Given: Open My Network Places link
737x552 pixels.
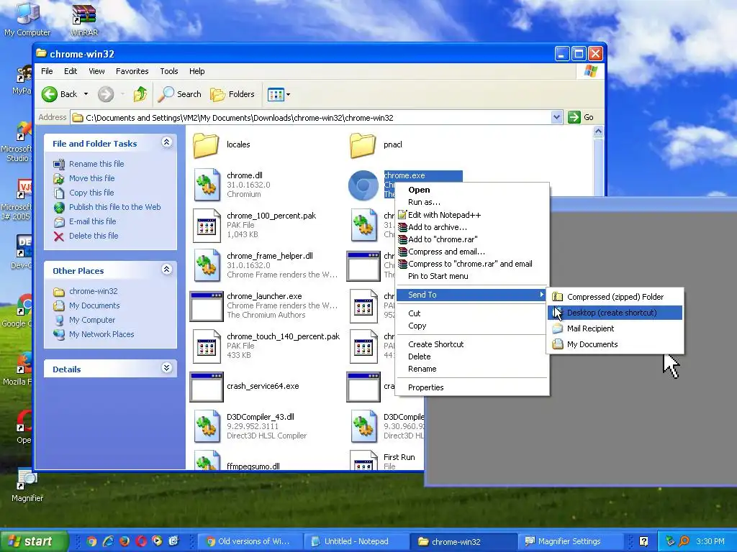Looking at the screenshot, I should pyautogui.click(x=101, y=335).
